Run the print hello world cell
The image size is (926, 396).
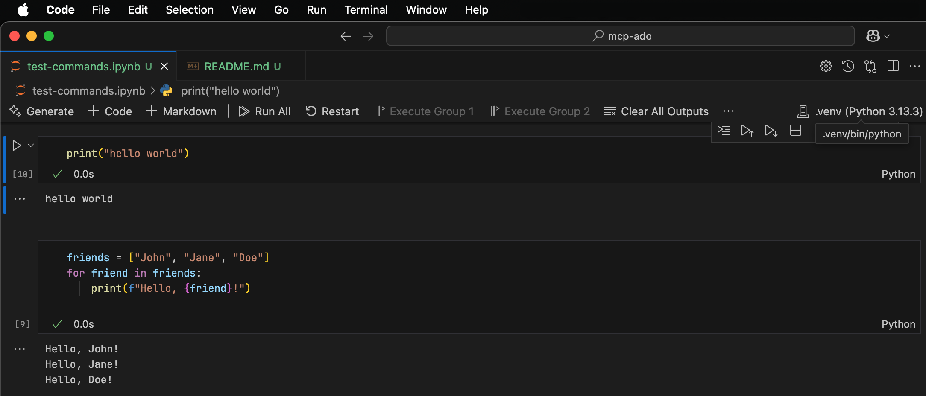16,145
